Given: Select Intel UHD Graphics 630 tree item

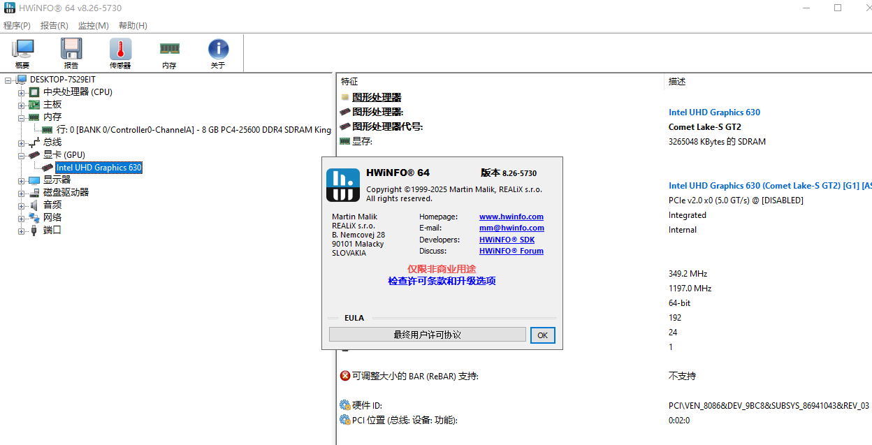Looking at the screenshot, I should click(99, 168).
